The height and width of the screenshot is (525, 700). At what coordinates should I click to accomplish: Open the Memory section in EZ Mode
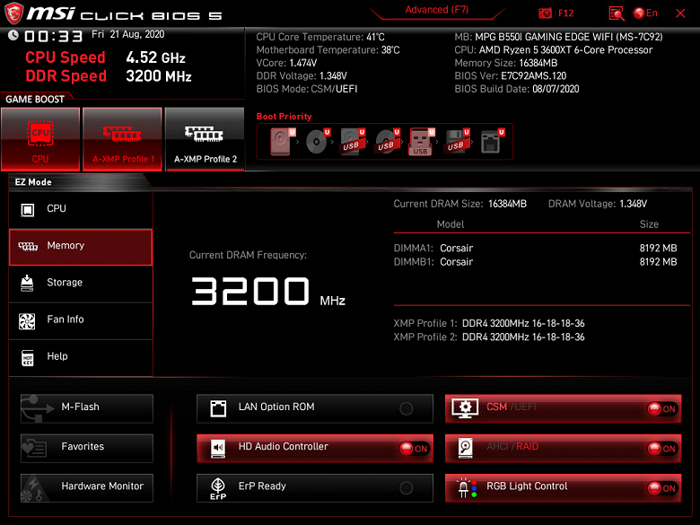point(81,248)
